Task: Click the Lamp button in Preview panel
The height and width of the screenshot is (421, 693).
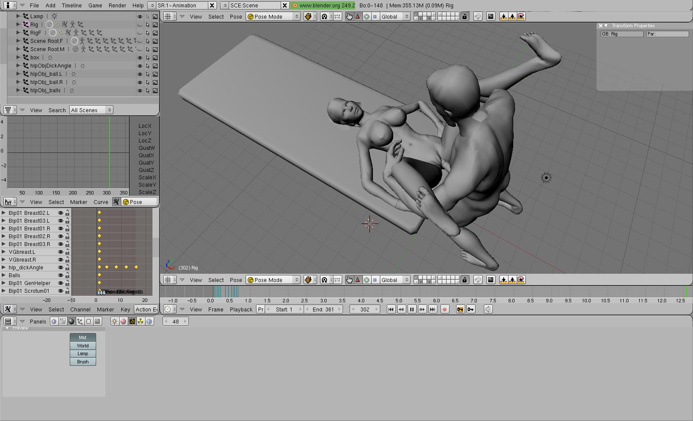Action: pos(83,353)
